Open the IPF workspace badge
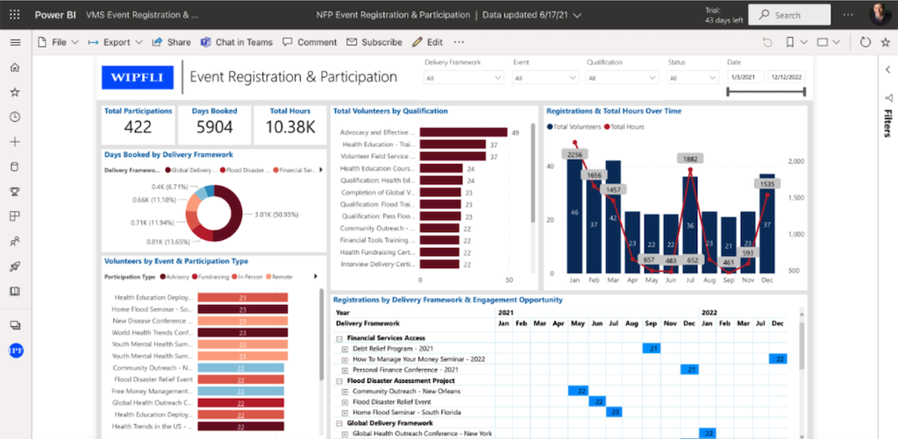 point(16,350)
